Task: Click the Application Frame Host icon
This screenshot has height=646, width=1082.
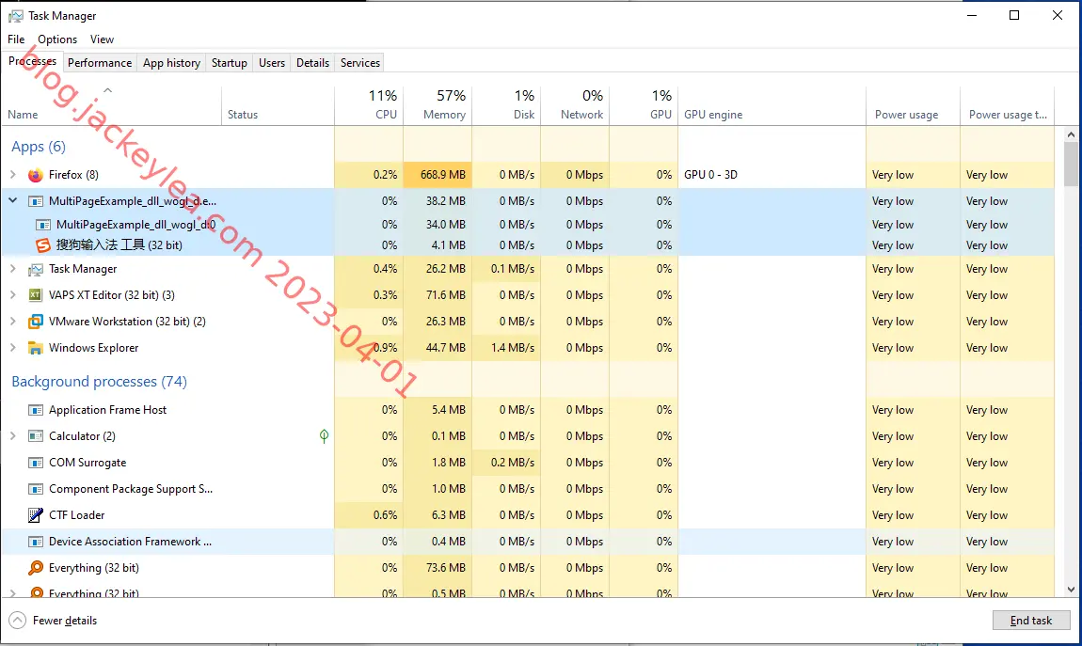Action: (x=35, y=410)
